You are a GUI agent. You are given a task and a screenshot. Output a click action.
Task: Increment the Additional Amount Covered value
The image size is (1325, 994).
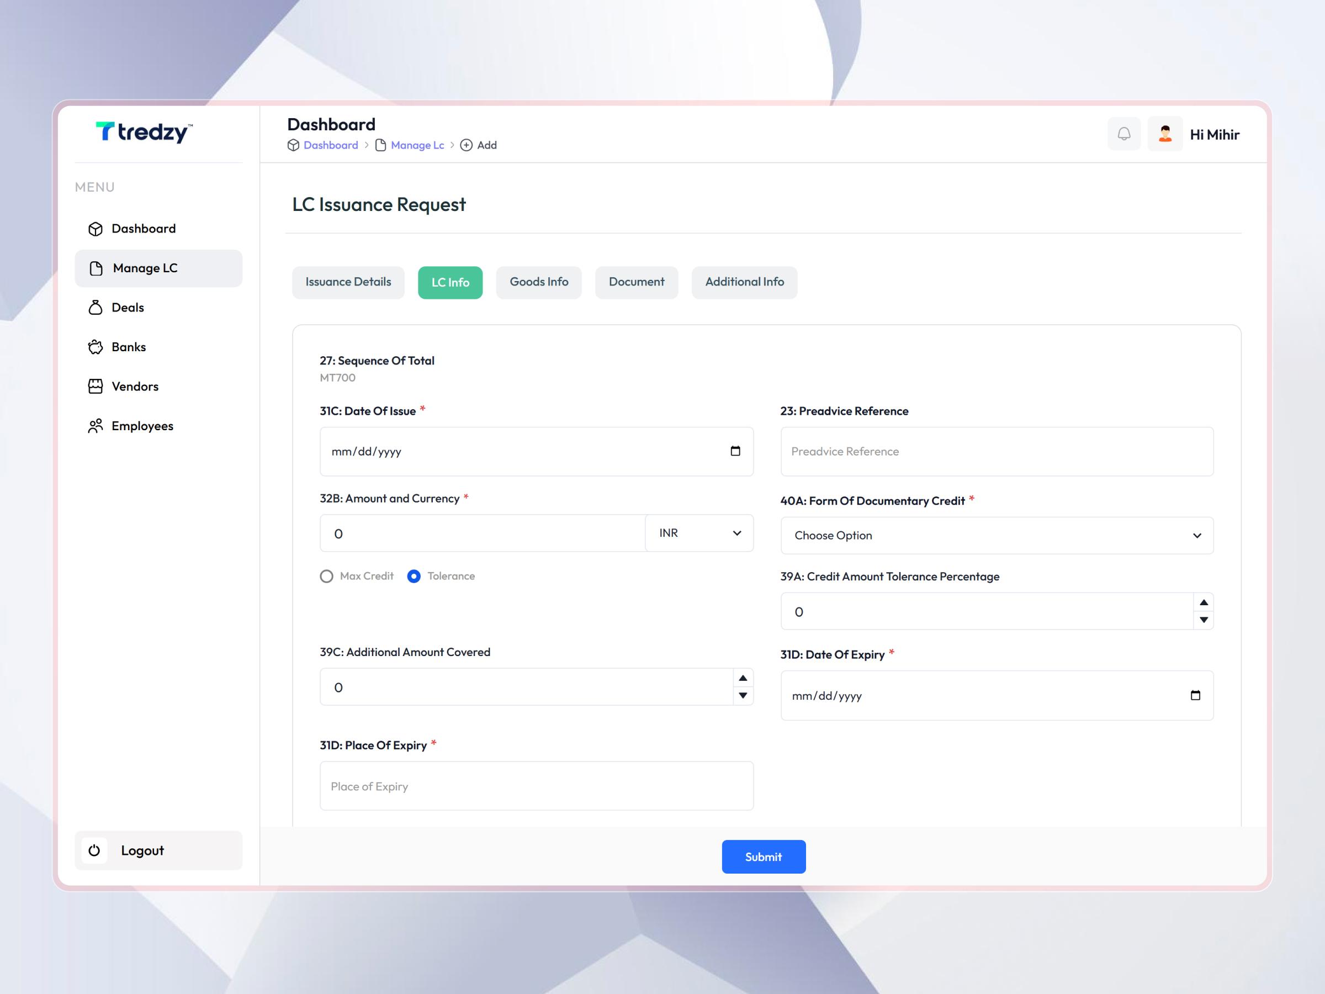click(x=742, y=678)
